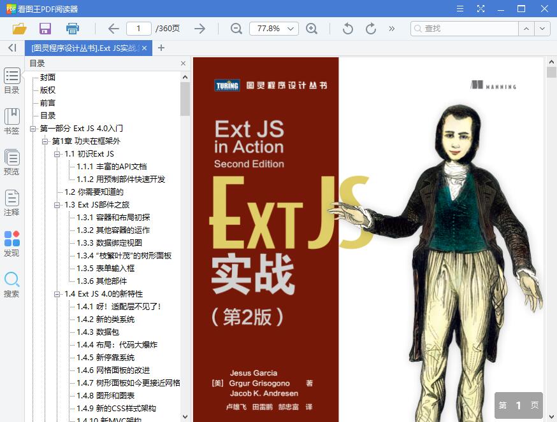Image resolution: width=557 pixels, height=422 pixels.
Task: Go to 1.3.1 容器和布局初探
Action: [113, 218]
